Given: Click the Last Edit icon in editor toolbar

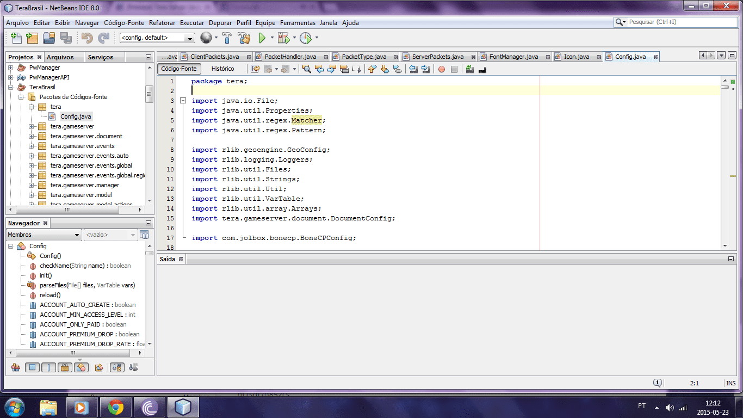Looking at the screenshot, I should [x=255, y=69].
